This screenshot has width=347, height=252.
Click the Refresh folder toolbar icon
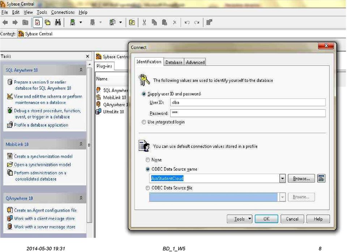point(132,22)
